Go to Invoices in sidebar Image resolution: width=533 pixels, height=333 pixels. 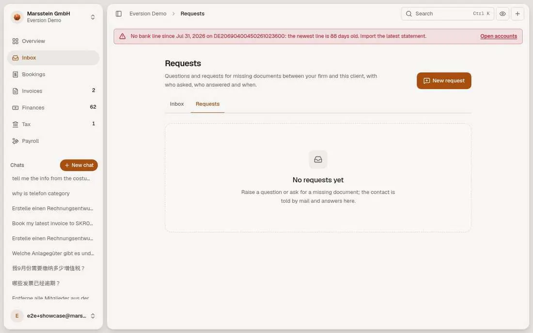(53, 91)
